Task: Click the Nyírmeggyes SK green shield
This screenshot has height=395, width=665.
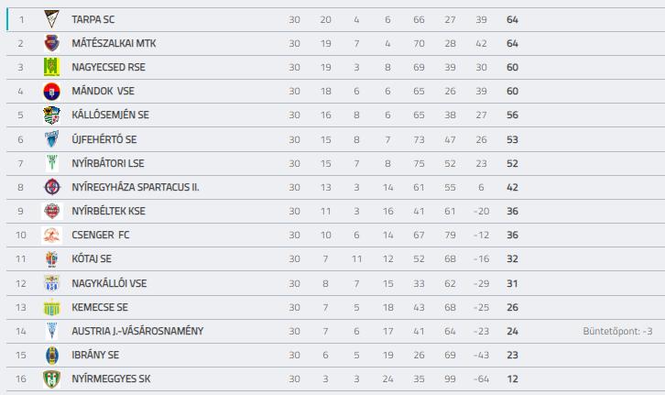Action: pyautogui.click(x=51, y=379)
